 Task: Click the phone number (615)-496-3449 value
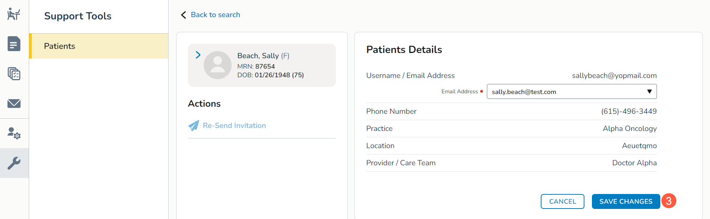(x=629, y=111)
